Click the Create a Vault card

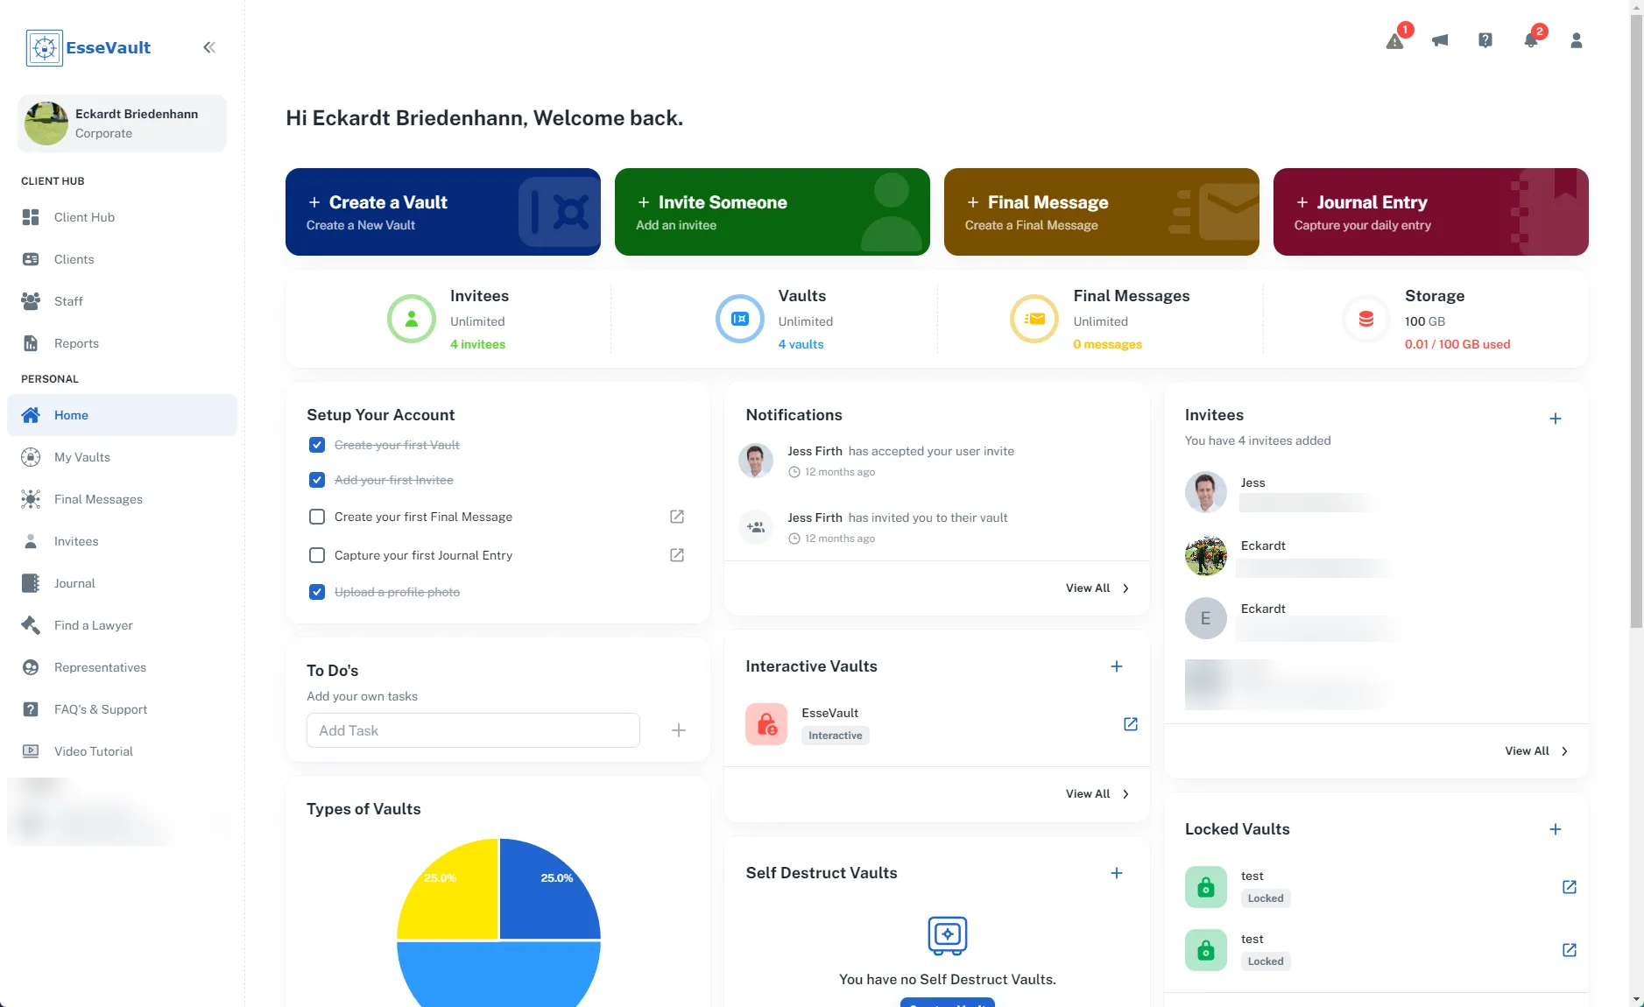click(443, 212)
